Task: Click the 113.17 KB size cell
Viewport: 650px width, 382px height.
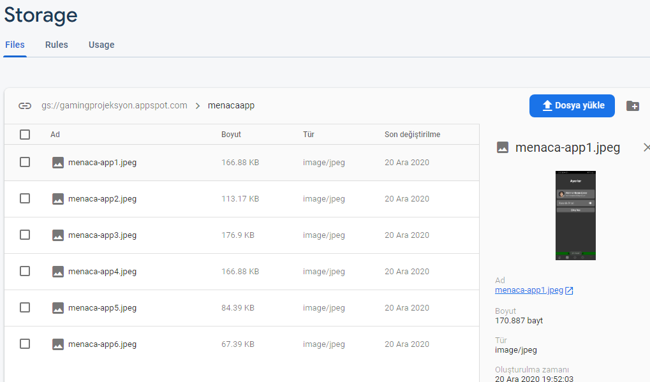Action: point(240,199)
